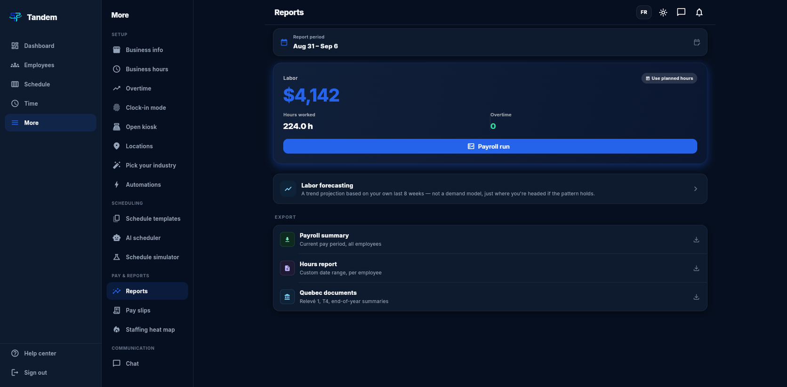Open Schedule simulator
The height and width of the screenshot is (387, 787).
147,257
